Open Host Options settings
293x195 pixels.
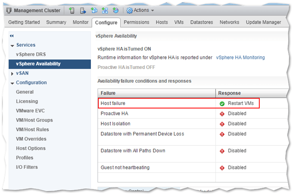pos(31,149)
